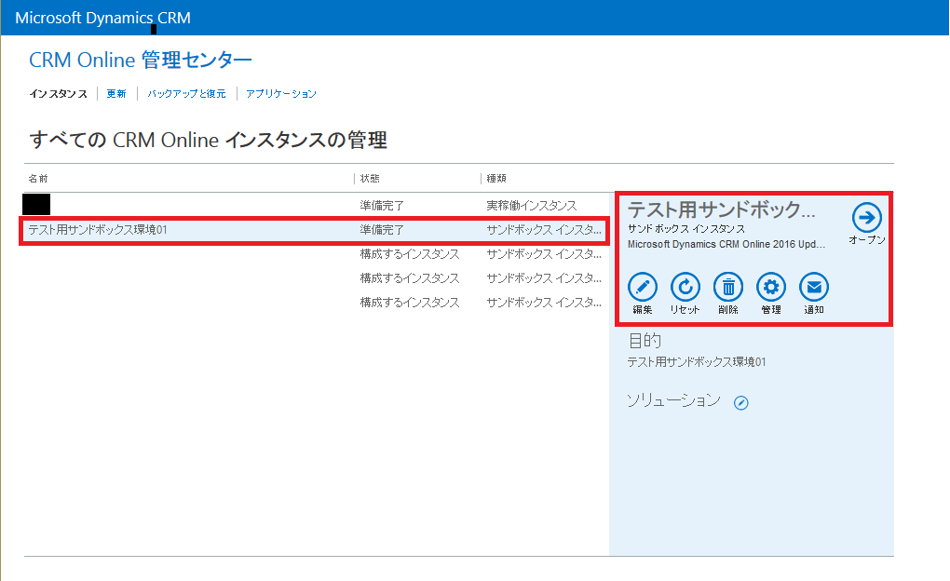Click the 編集 (Edit) pencil icon

(643, 287)
